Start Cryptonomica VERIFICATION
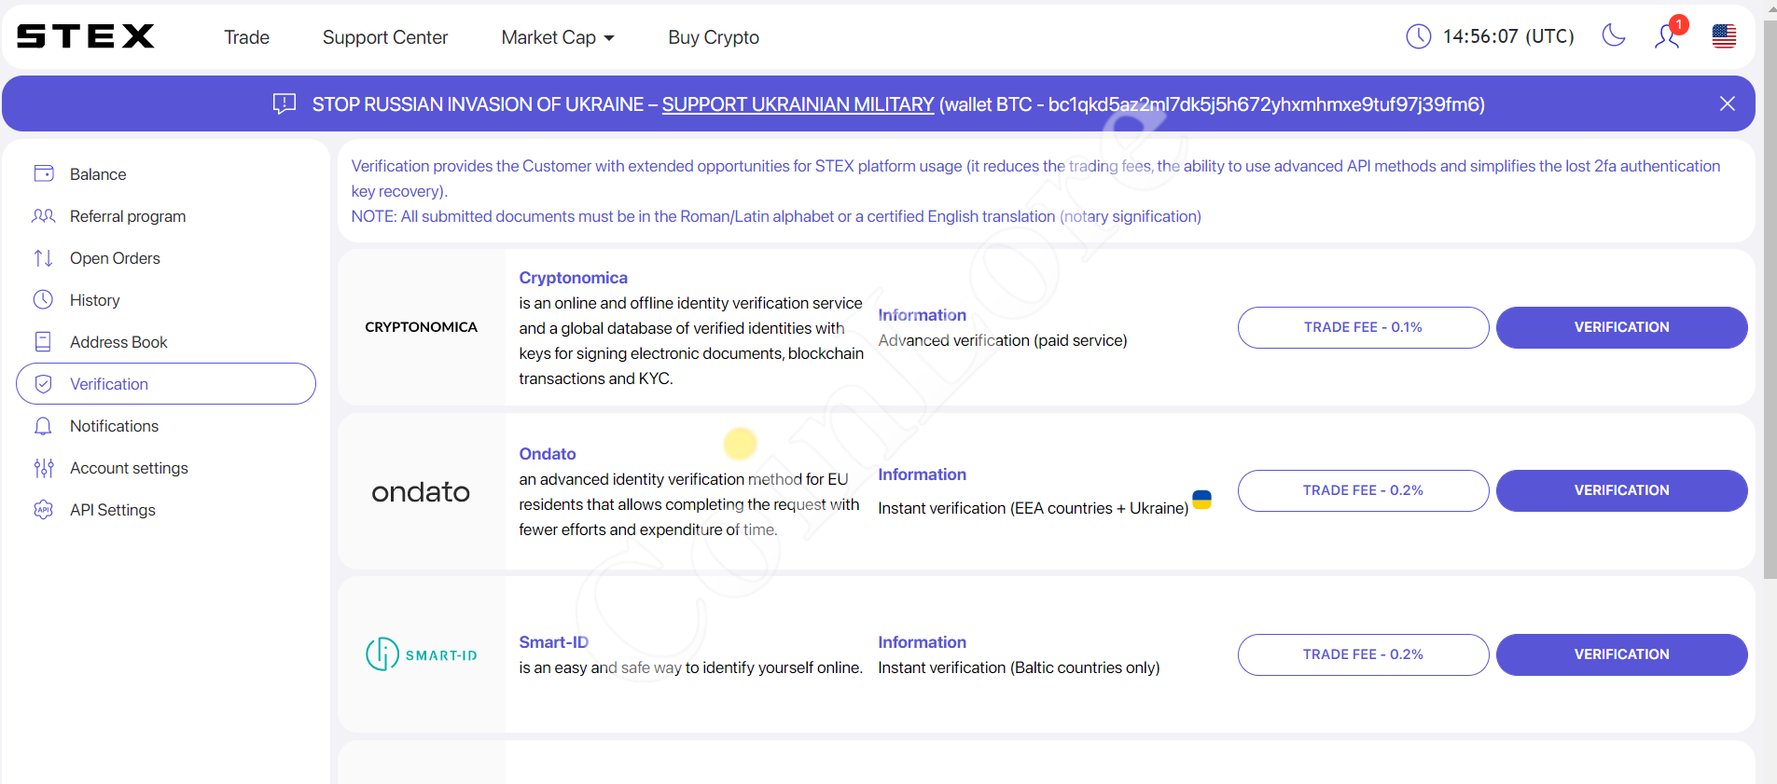 click(1621, 327)
